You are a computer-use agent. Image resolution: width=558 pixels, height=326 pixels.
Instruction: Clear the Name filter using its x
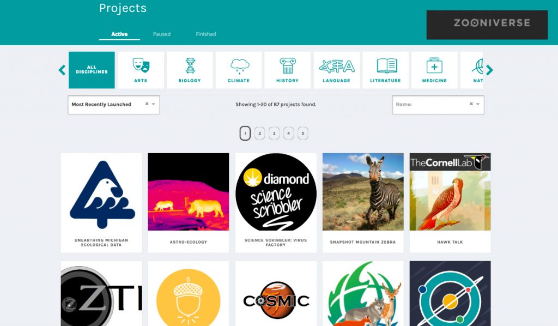471,105
